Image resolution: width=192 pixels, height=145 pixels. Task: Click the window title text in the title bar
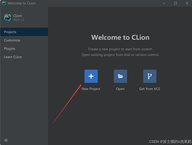click(x=22, y=3)
